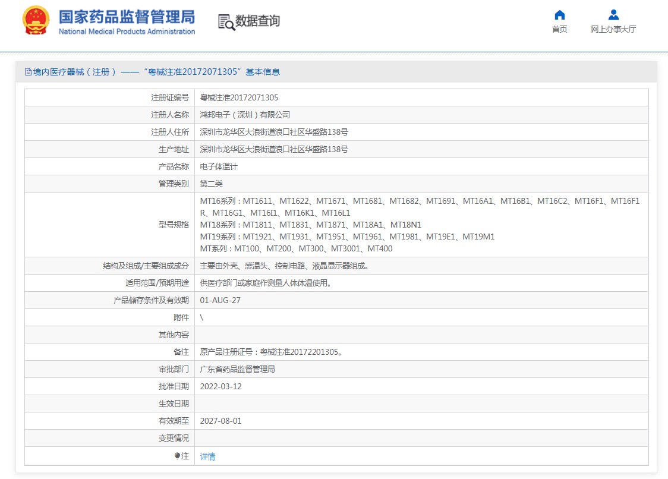
Task: Click the 备注 original registration number text
Action: (x=271, y=352)
